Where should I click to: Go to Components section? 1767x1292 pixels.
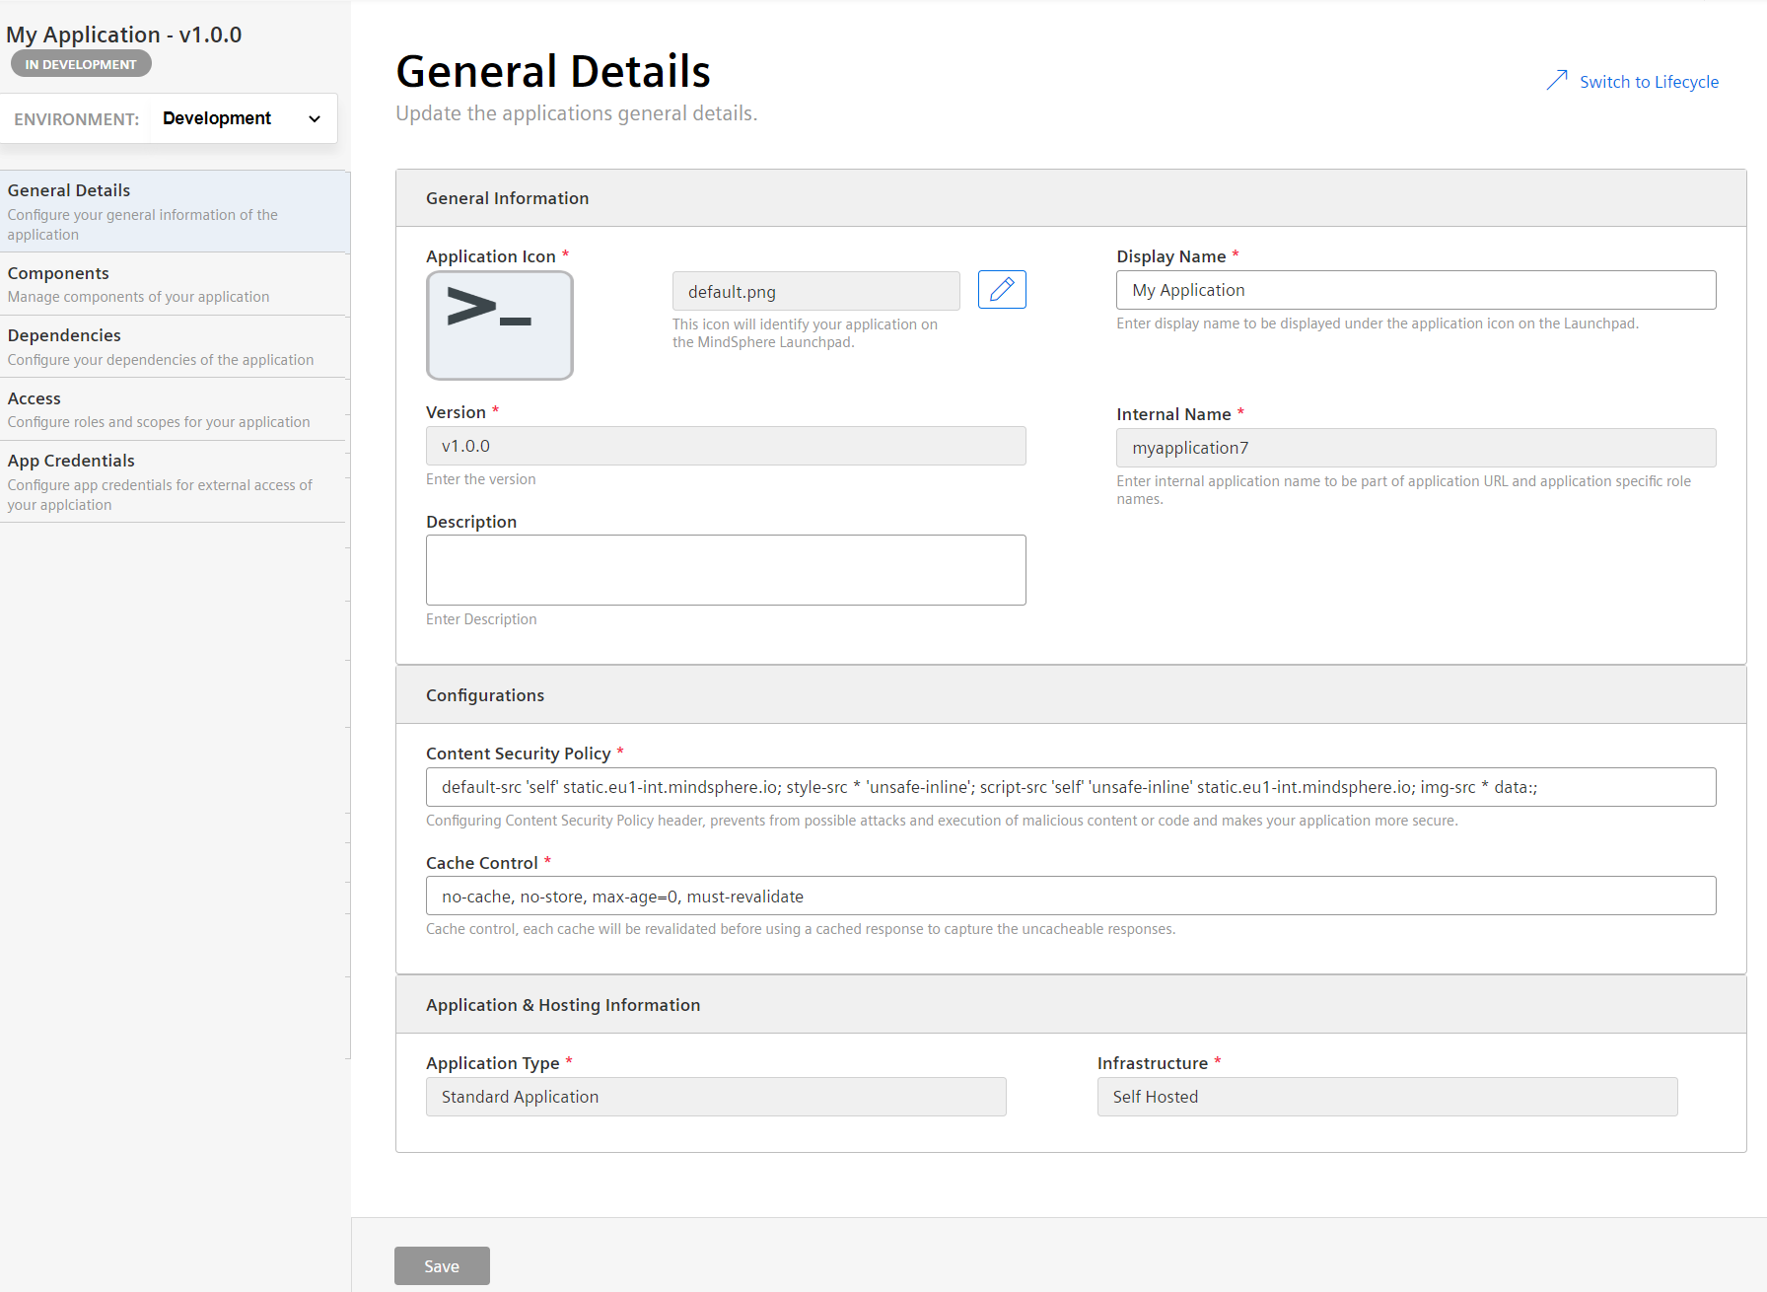pos(175,284)
